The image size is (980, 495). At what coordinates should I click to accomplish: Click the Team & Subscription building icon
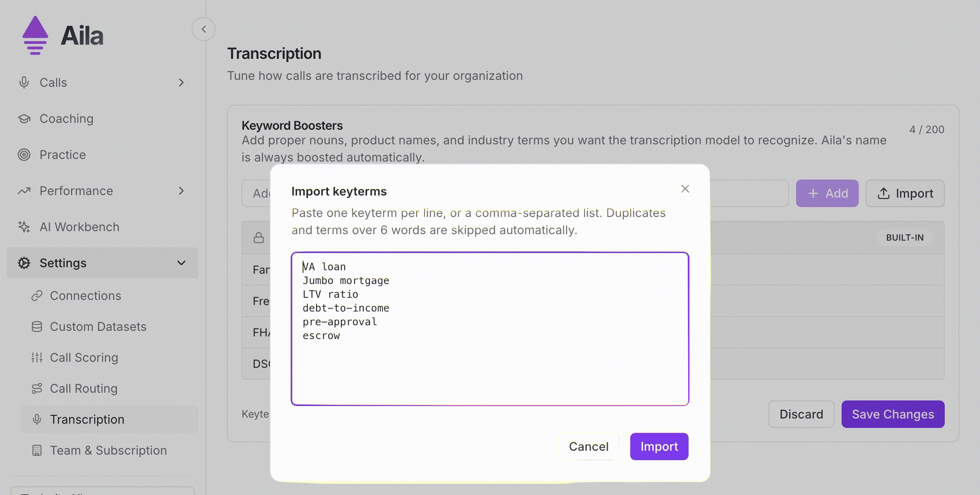37,450
